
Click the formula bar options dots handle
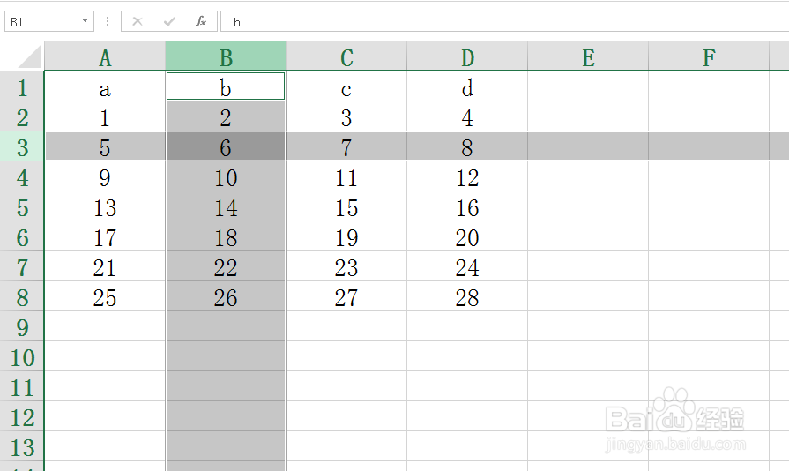tap(108, 22)
